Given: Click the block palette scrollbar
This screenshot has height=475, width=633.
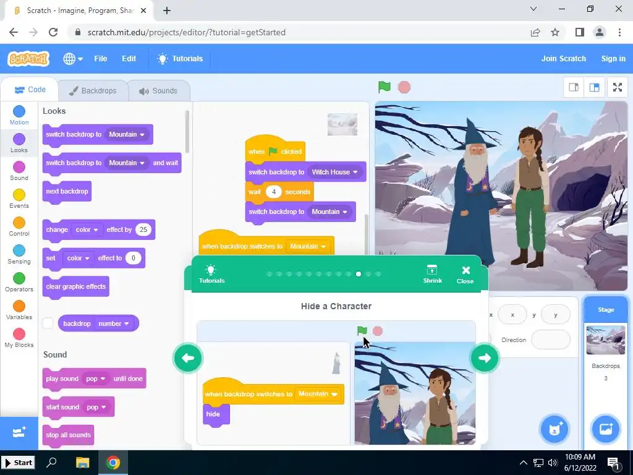Looking at the screenshot, I should [x=187, y=132].
